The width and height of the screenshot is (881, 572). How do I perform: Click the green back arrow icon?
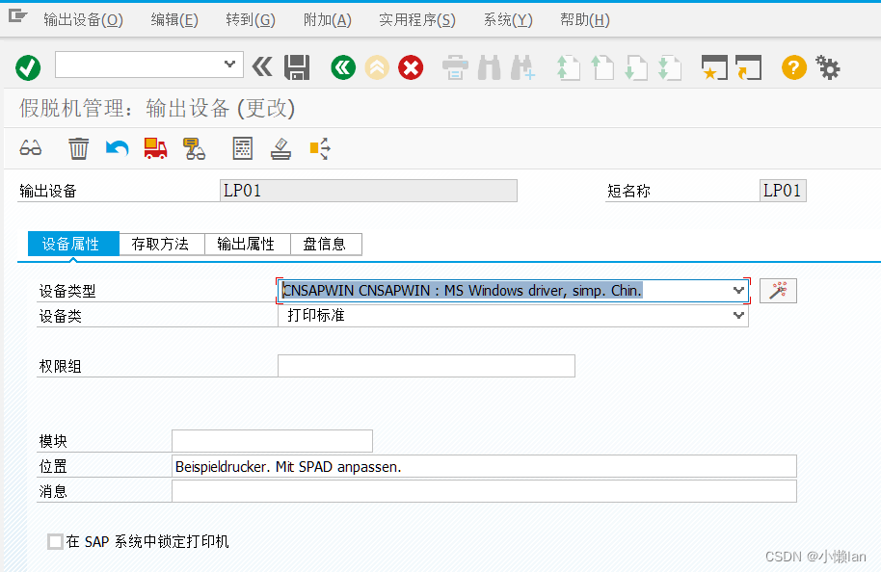click(342, 67)
